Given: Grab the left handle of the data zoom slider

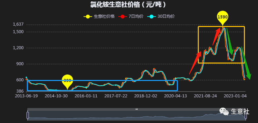Looking at the screenshot, I should (28, 115).
